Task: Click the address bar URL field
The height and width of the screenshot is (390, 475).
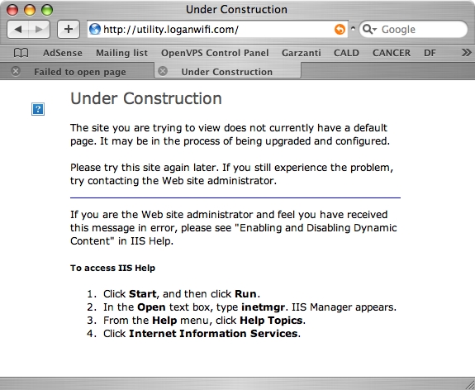Action: click(x=217, y=30)
